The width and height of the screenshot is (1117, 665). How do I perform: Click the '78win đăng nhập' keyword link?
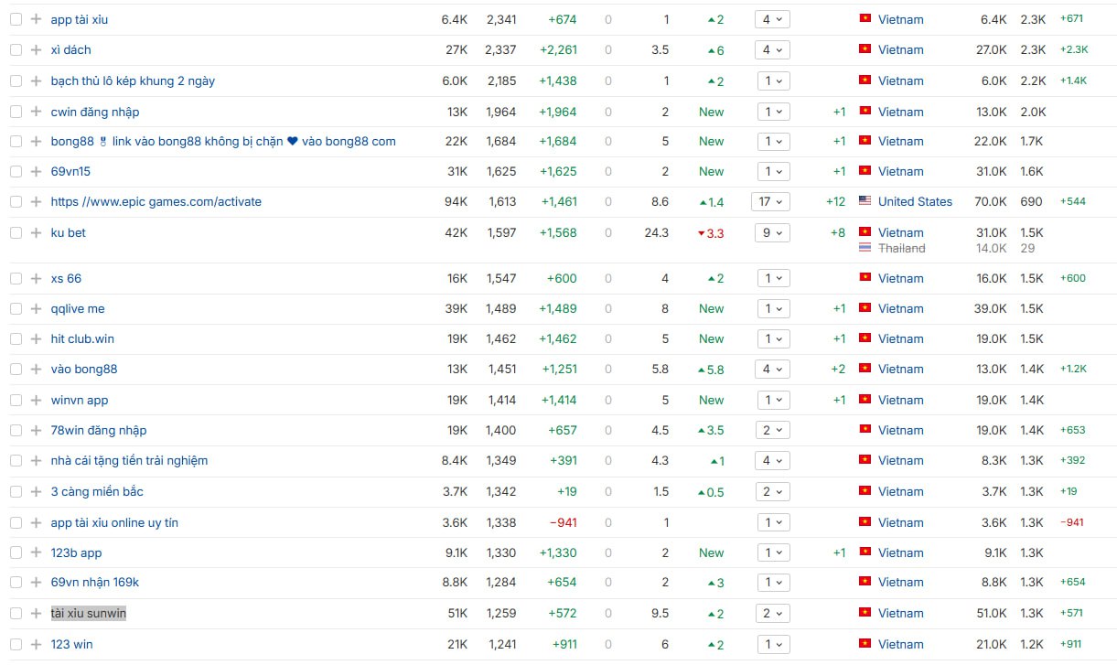[x=98, y=430]
